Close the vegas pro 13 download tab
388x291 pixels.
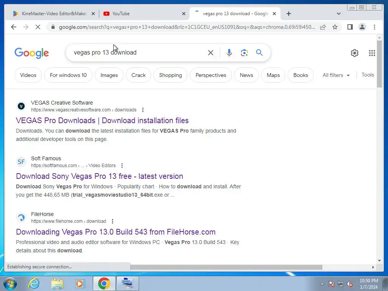(274, 14)
